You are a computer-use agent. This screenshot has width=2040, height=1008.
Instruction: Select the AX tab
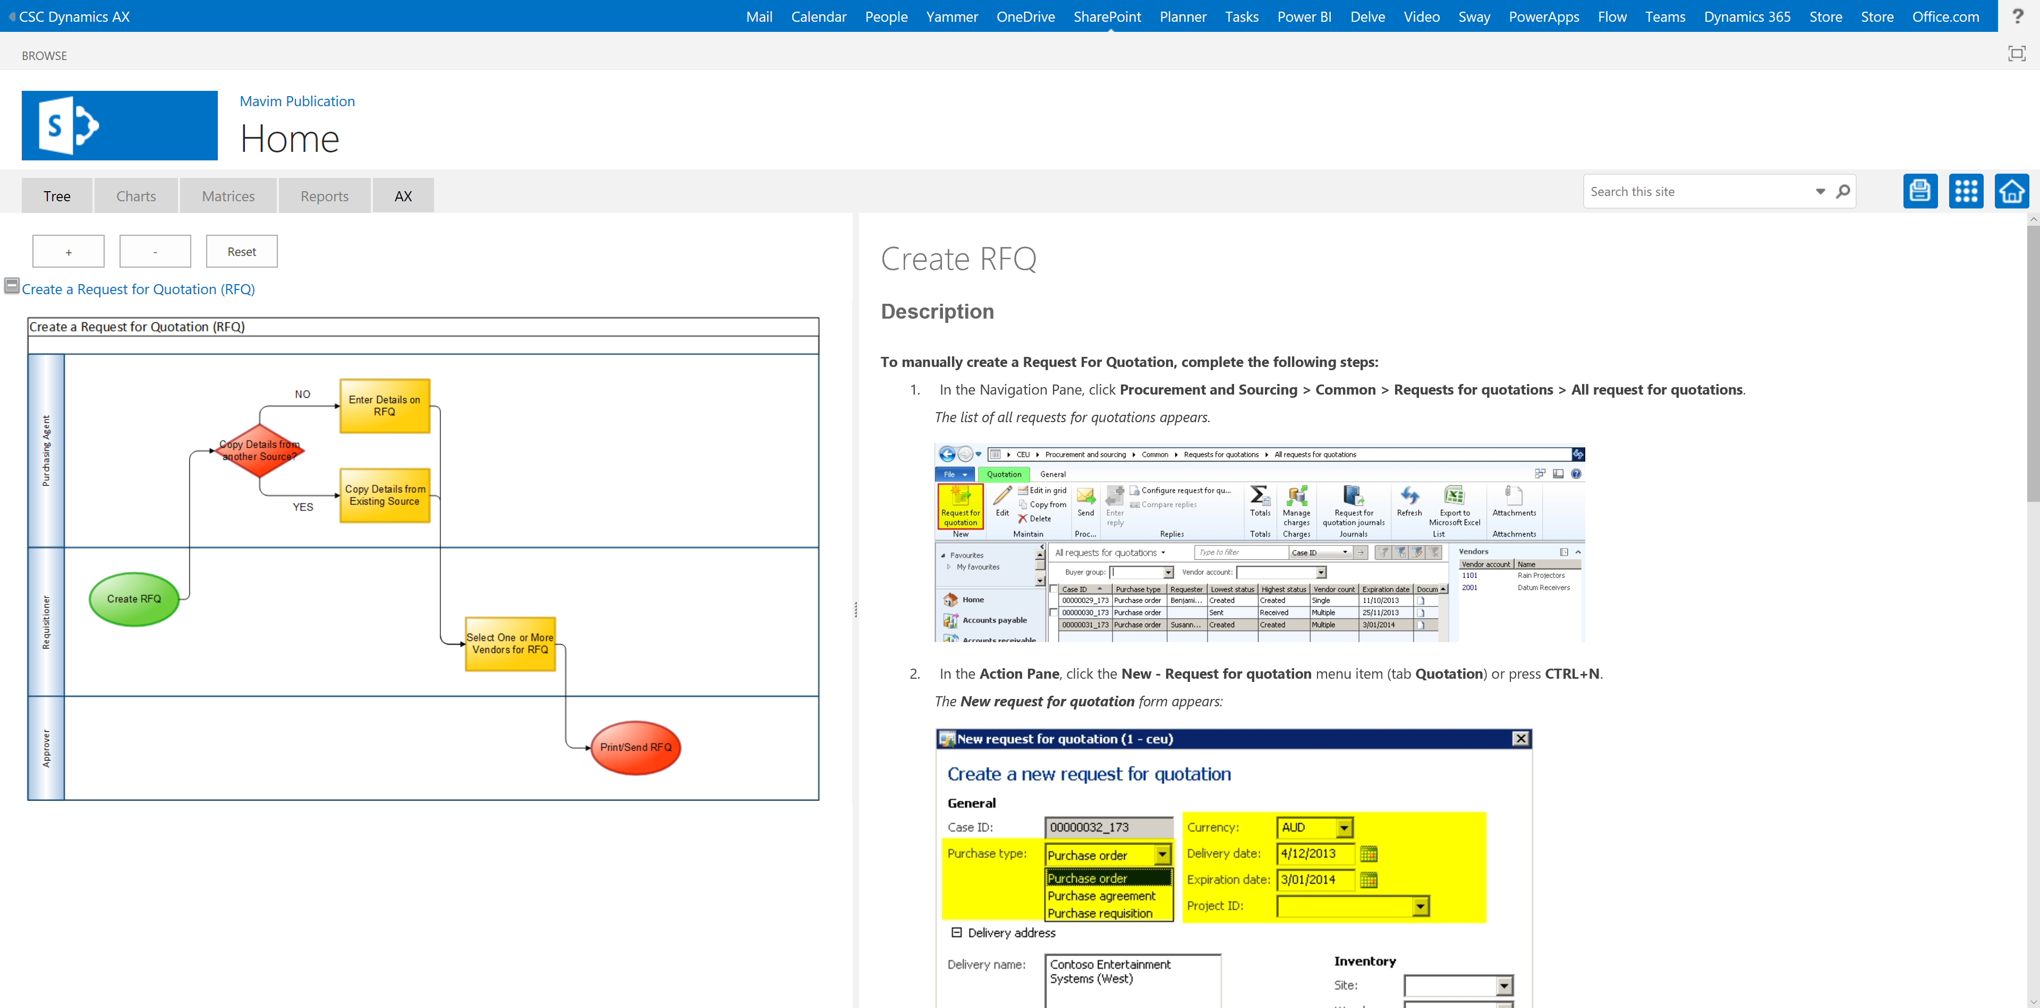[403, 197]
